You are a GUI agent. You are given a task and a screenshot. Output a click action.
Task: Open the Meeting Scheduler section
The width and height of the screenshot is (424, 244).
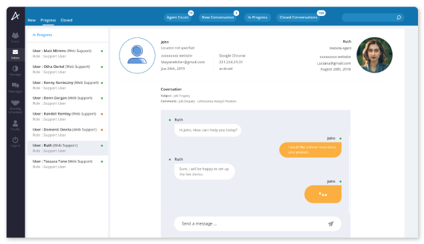coord(15,107)
